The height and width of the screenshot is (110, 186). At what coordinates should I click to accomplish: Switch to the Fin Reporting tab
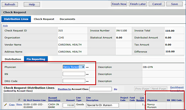(36, 59)
